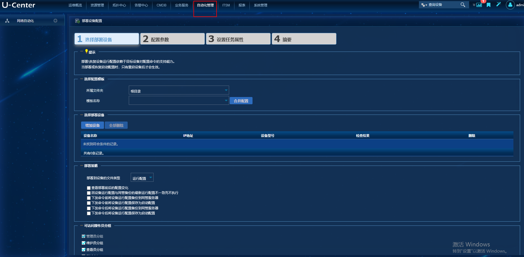Uncheck the 维护员分组 checkbox
The image size is (524, 257).
pyautogui.click(x=84, y=243)
